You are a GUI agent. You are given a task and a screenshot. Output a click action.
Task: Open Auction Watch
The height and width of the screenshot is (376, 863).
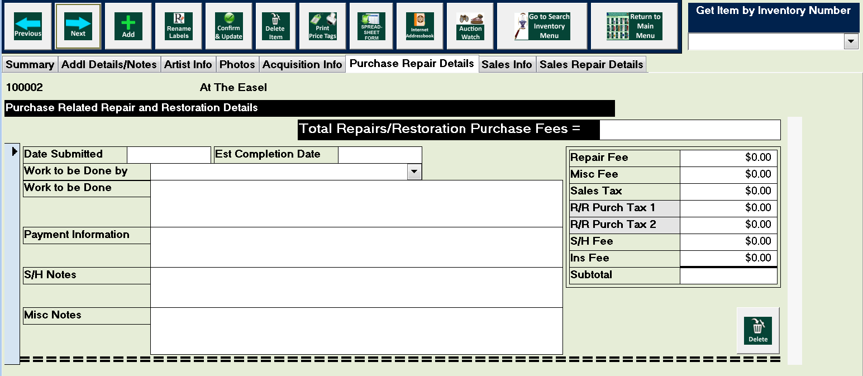[x=470, y=26]
